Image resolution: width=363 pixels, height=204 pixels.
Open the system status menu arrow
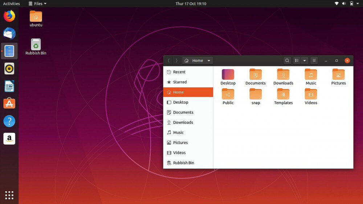(358, 4)
